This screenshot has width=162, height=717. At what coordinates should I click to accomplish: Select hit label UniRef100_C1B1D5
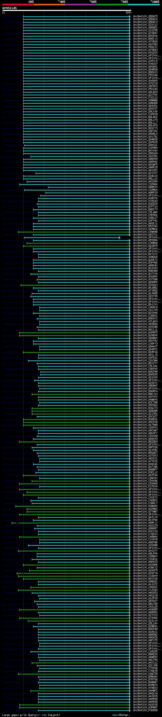(145, 651)
